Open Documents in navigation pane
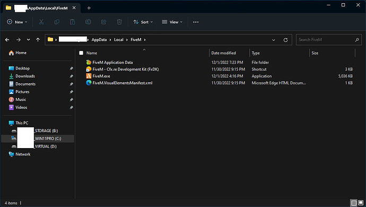Screen dimensions: 366x207 pos(25,84)
